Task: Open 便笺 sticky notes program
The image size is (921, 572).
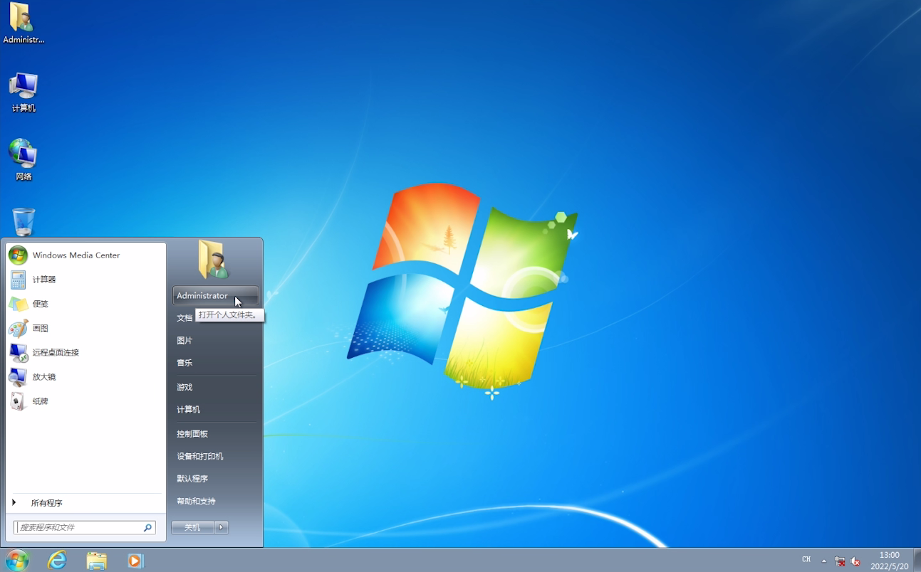Action: pos(85,304)
